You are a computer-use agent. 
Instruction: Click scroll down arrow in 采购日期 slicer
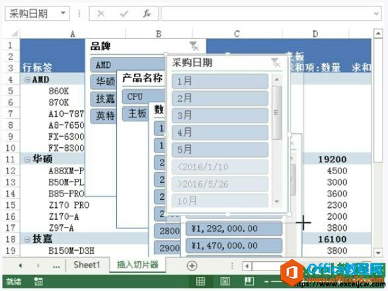pos(277,201)
